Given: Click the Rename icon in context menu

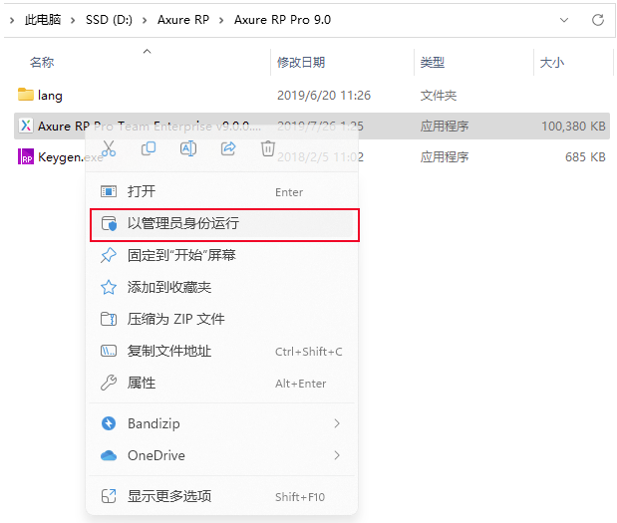Looking at the screenshot, I should coord(188,148).
